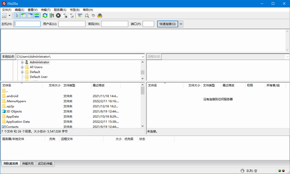Refresh file lists with green arrows icon
This screenshot has height=174, width=290.
pos(45,15)
